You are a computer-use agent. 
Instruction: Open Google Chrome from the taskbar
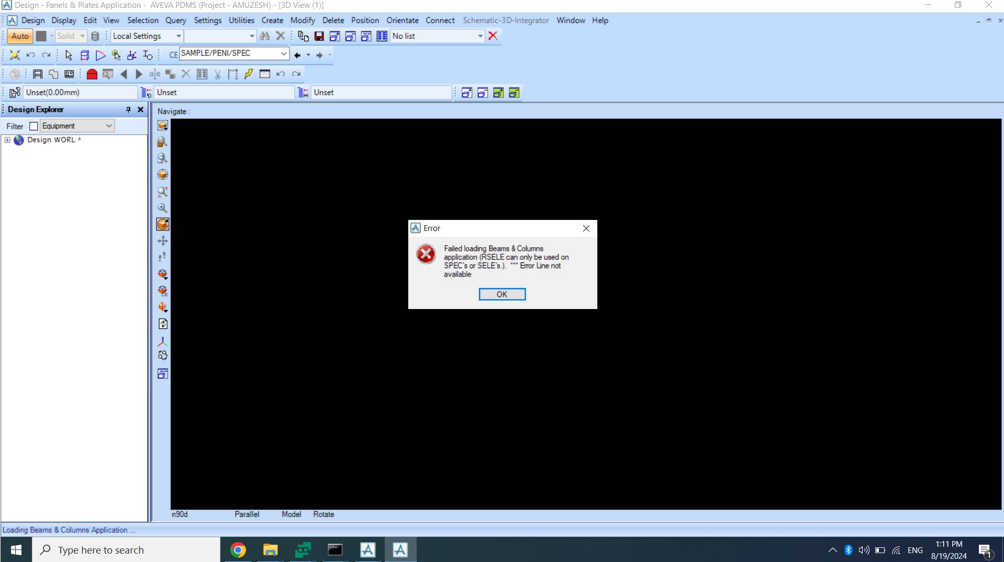[238, 550]
